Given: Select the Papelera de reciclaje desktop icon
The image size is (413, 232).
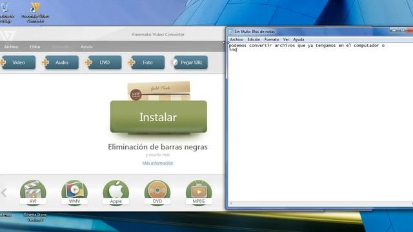Looking at the screenshot, I should pos(5,12).
